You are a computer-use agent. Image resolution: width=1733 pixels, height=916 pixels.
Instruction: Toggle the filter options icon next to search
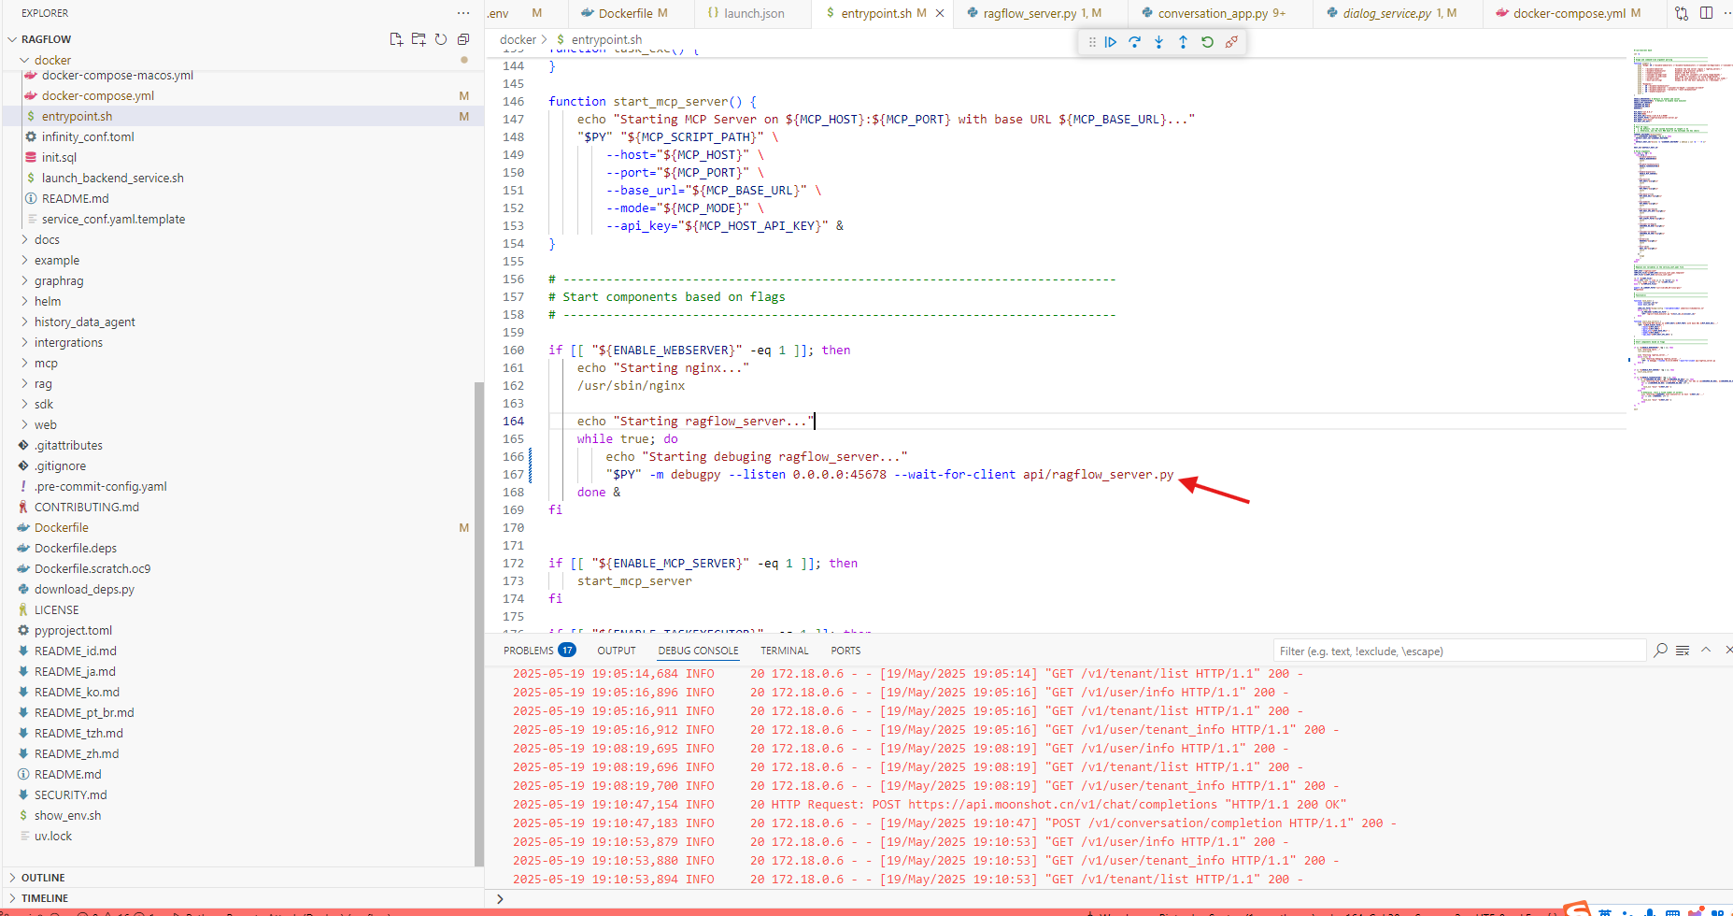[1682, 650]
